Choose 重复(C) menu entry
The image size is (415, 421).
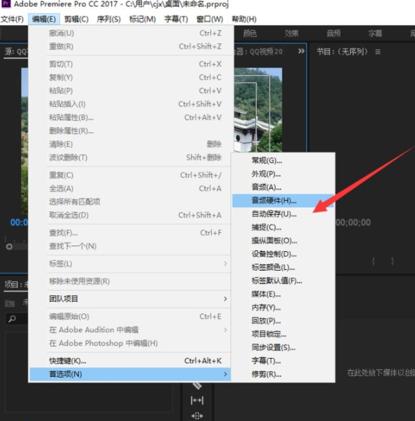coord(130,175)
